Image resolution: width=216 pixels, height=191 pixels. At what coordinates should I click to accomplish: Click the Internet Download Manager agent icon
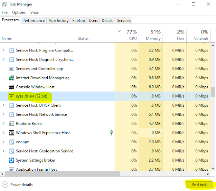tap(11, 78)
